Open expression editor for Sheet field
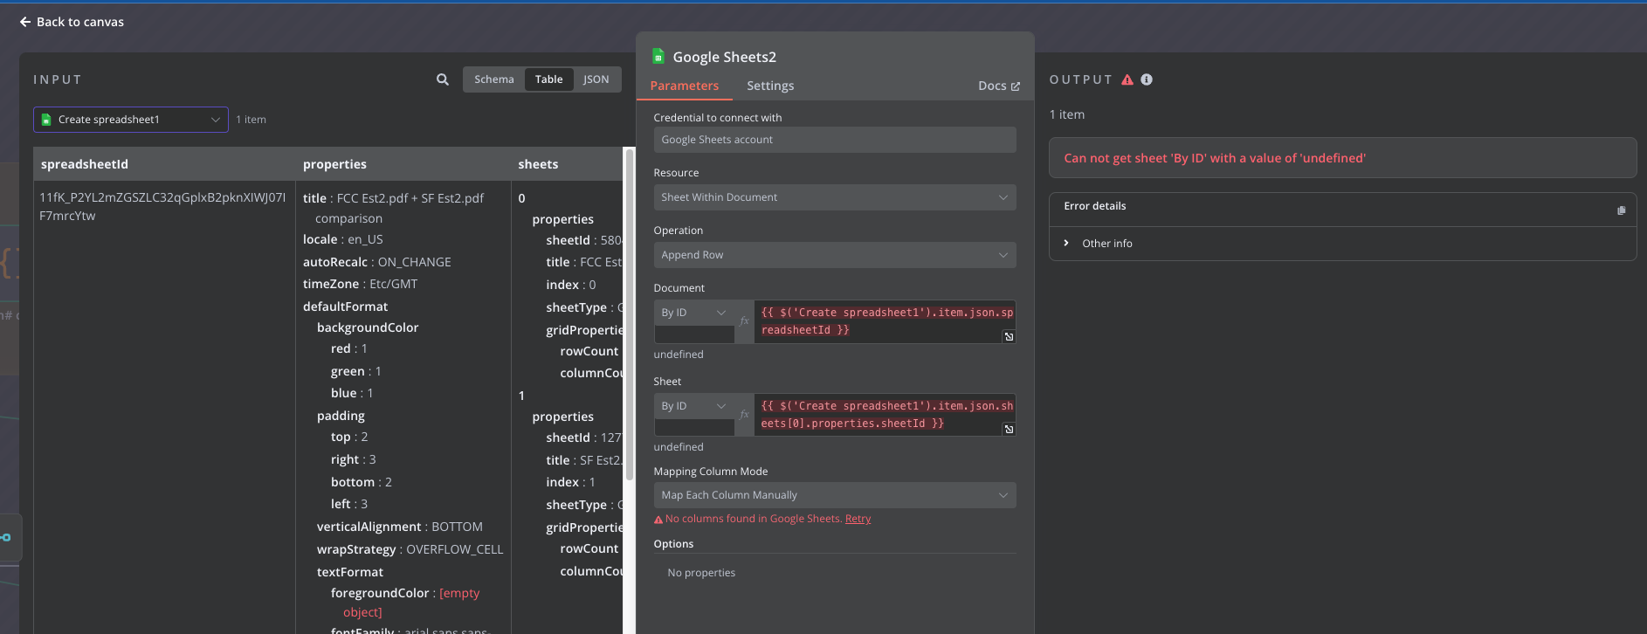Screen dimensions: 1647x634 pyautogui.click(x=1009, y=430)
